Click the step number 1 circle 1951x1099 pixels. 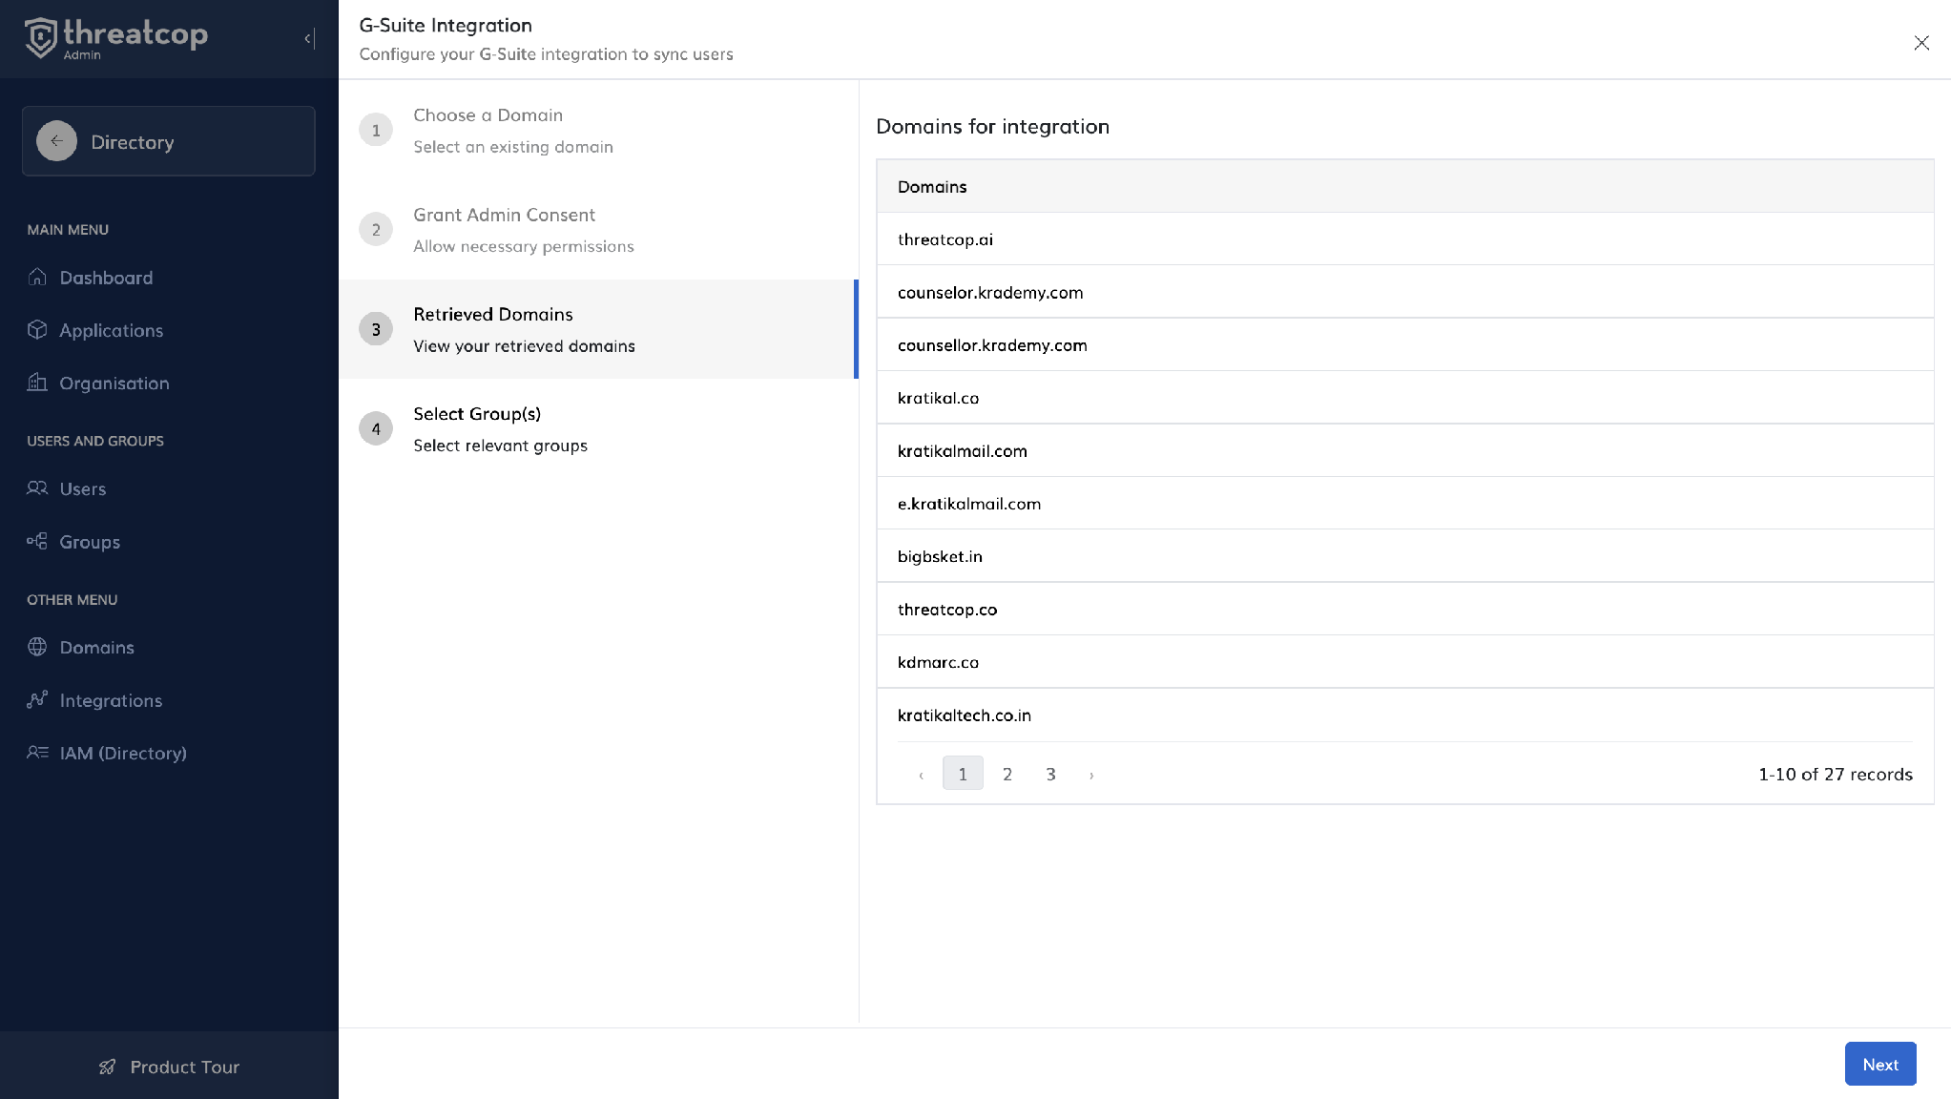(x=376, y=131)
